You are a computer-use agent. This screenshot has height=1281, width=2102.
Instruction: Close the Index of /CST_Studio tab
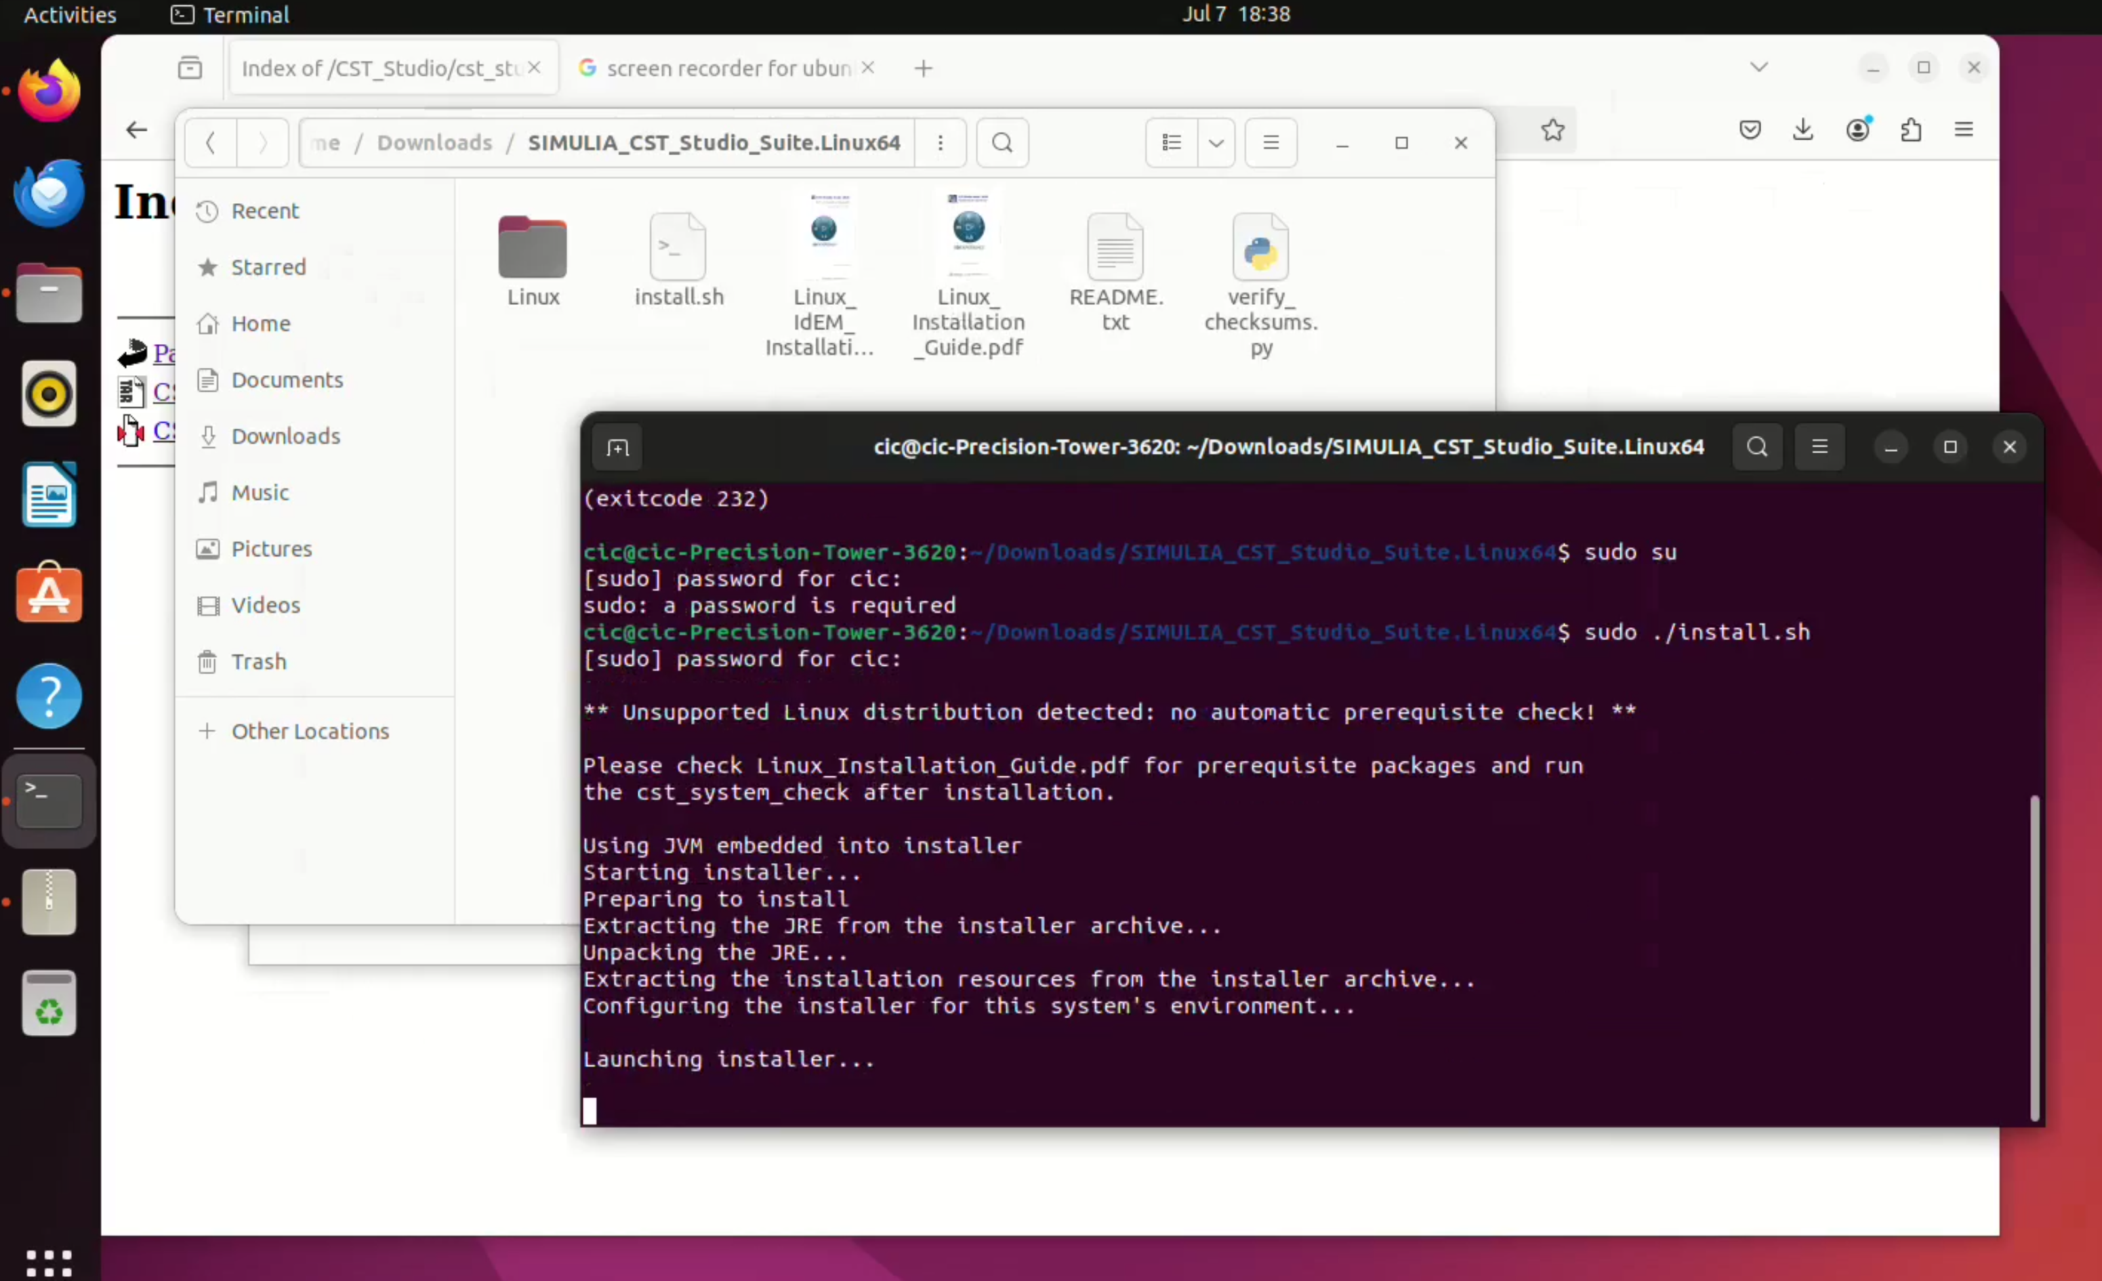click(x=535, y=67)
